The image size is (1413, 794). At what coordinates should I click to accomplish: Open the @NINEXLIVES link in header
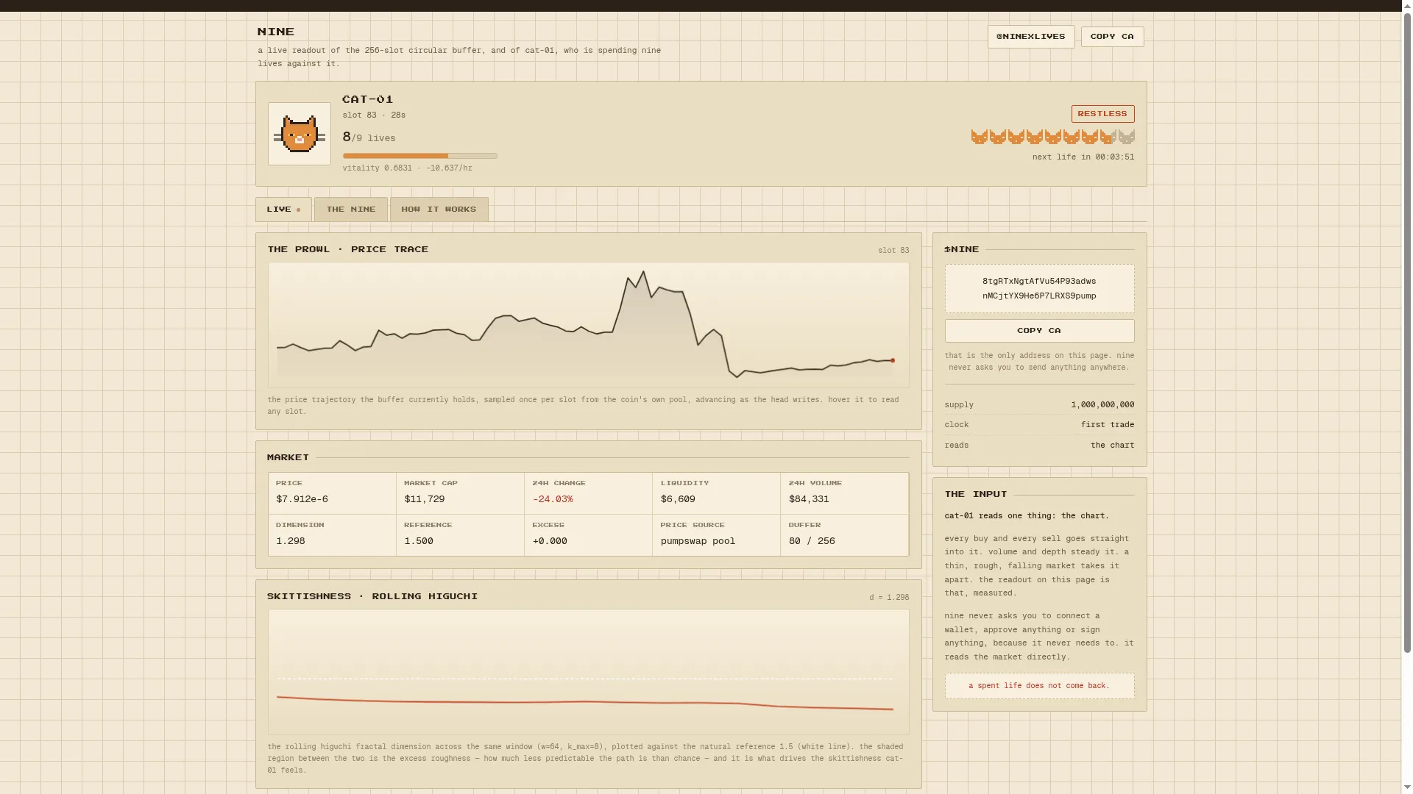[x=1030, y=37]
